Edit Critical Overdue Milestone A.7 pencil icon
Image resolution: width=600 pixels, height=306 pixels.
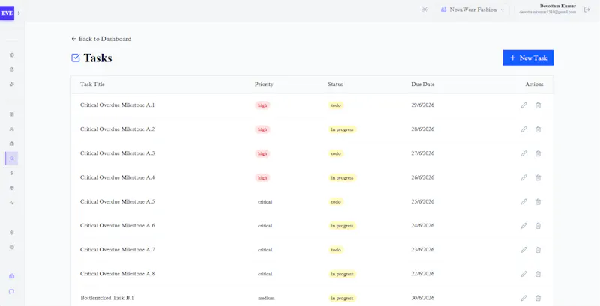[523, 250]
